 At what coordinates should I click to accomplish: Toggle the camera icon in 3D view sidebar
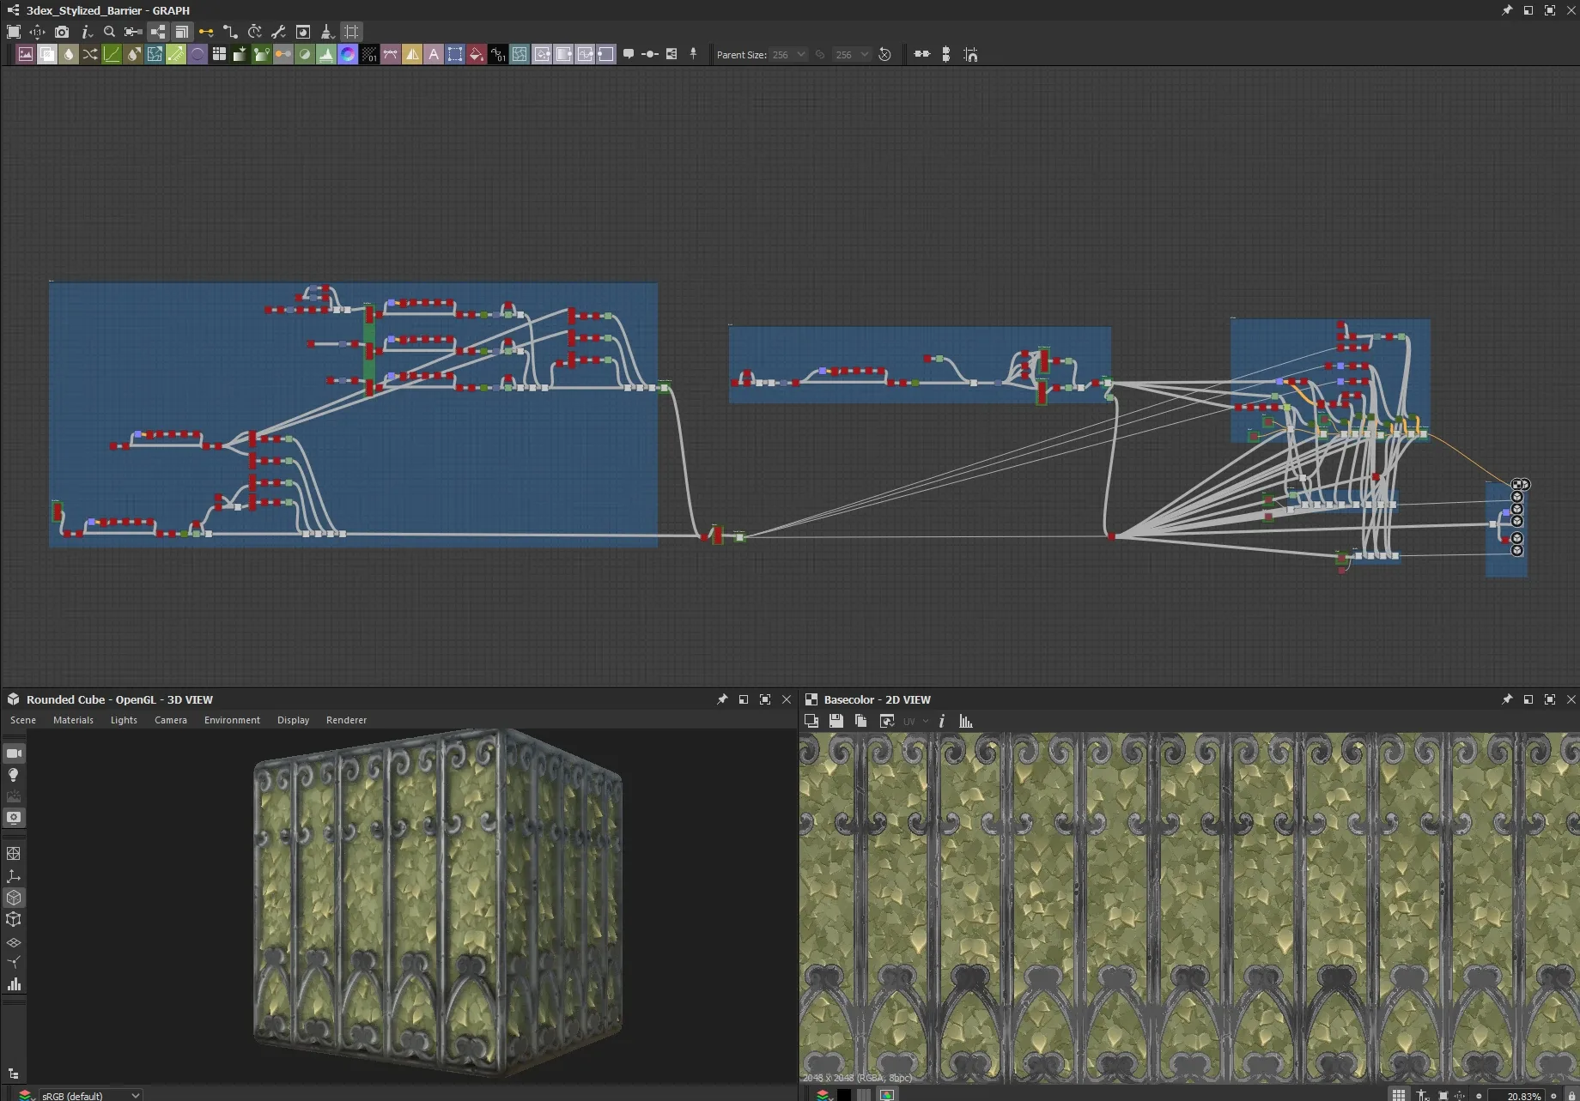[x=14, y=753]
